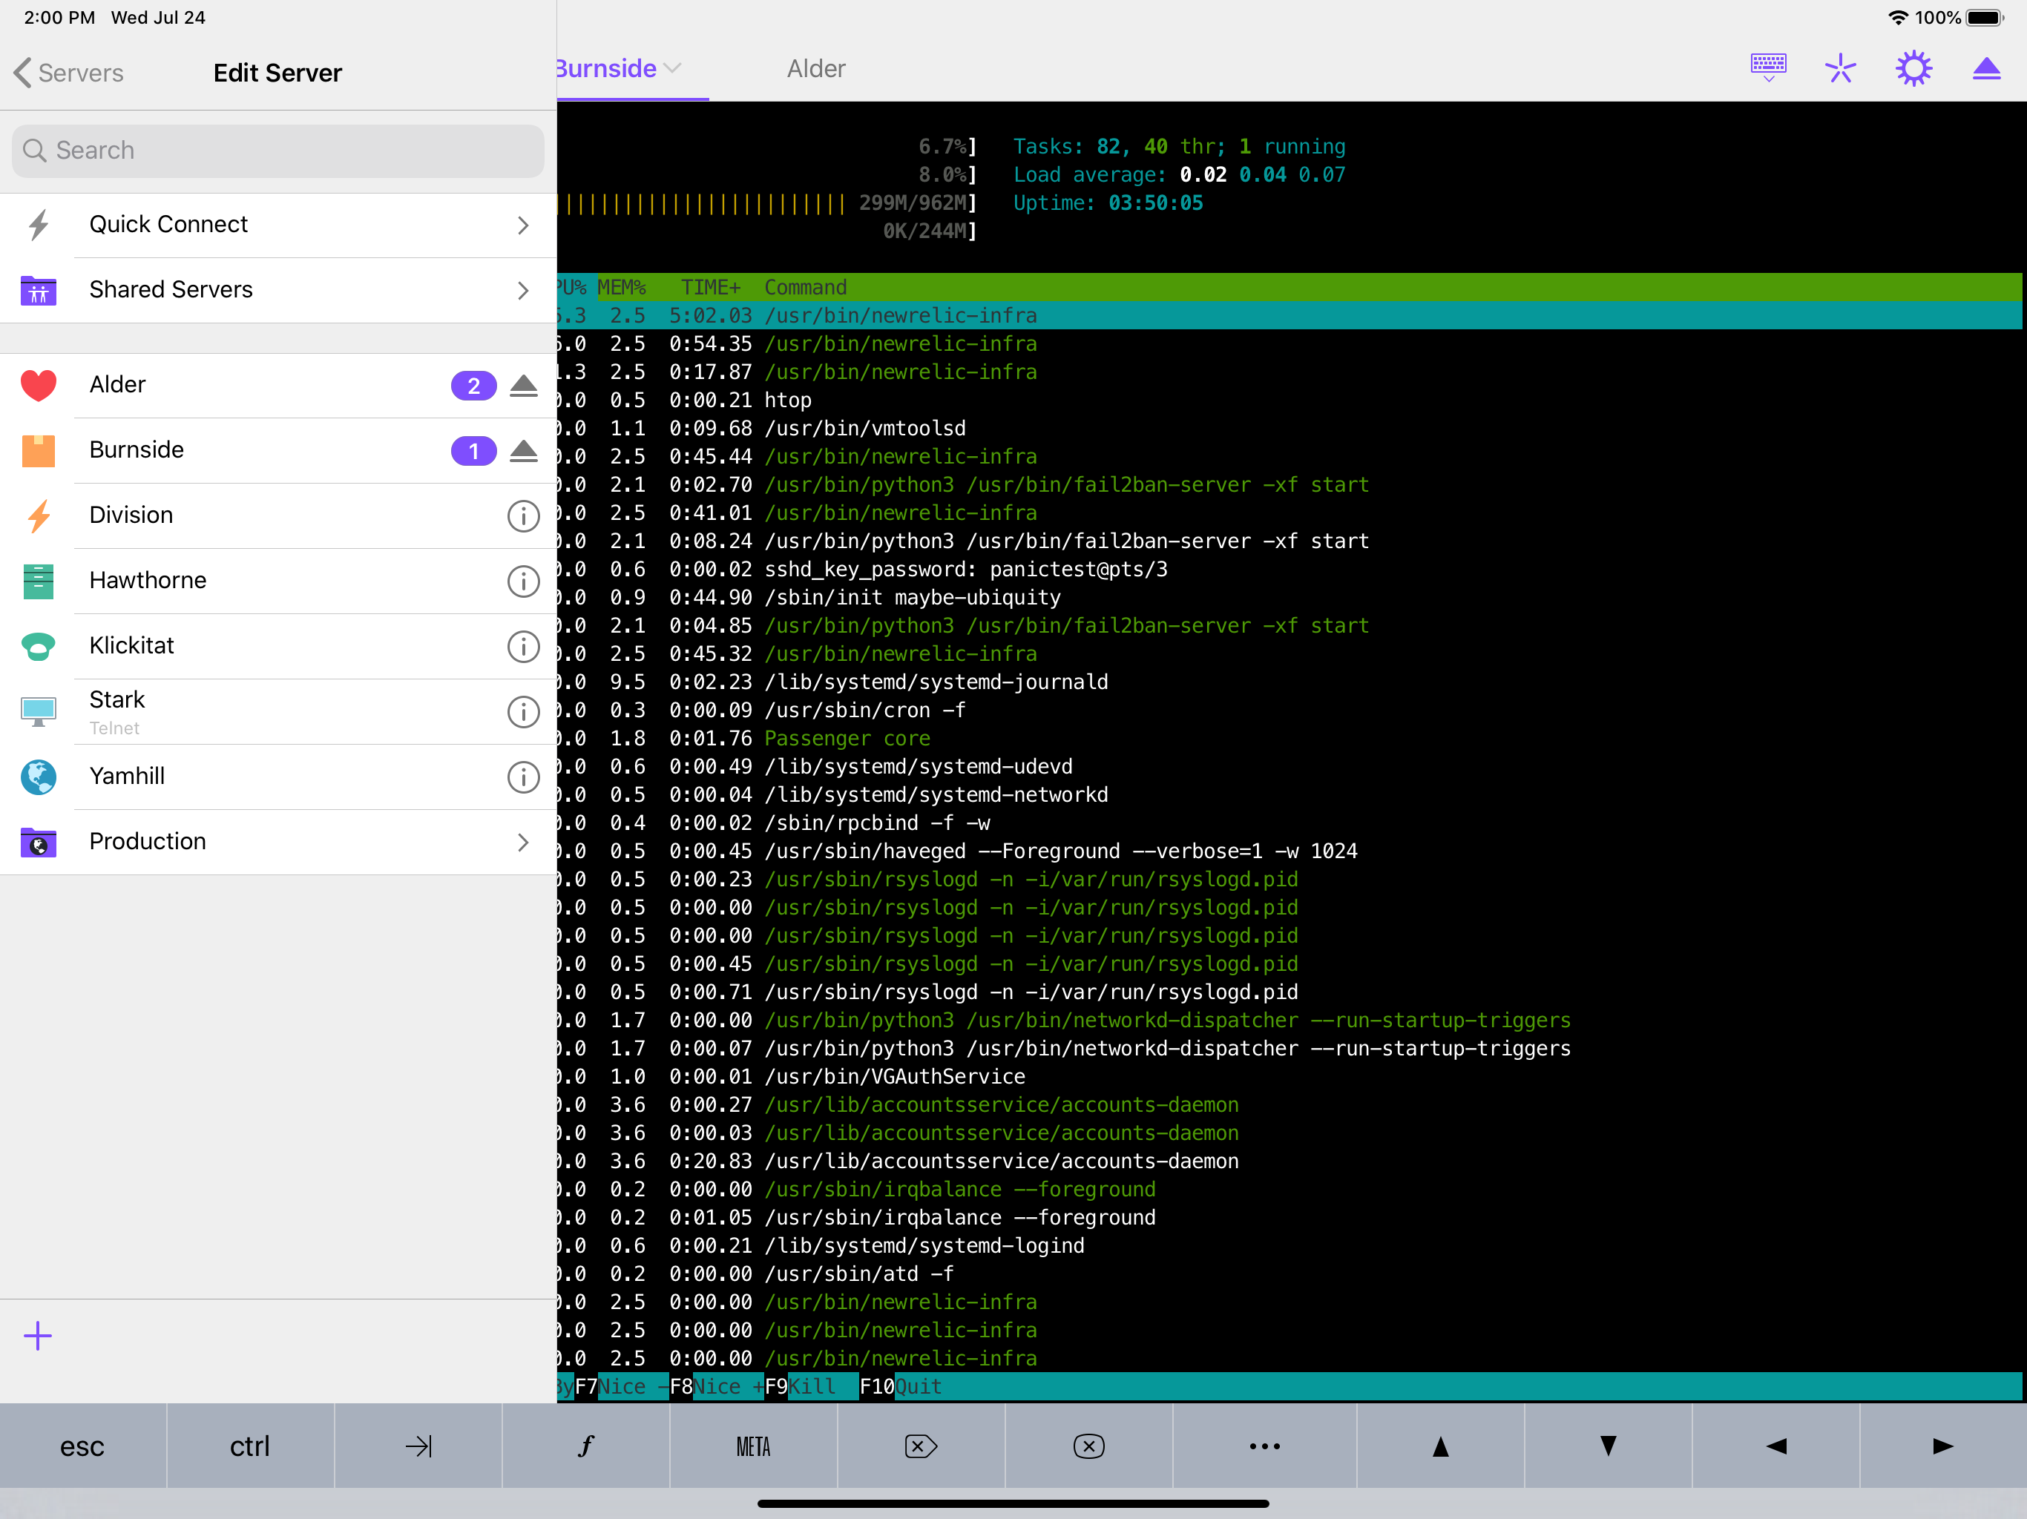
Task: Click the keyboard toggle icon in top toolbar
Action: click(1767, 67)
